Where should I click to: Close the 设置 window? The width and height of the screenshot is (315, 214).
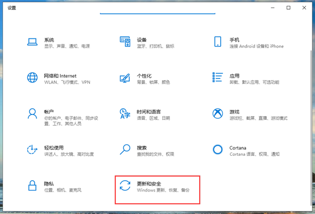pyautogui.click(x=304, y=8)
